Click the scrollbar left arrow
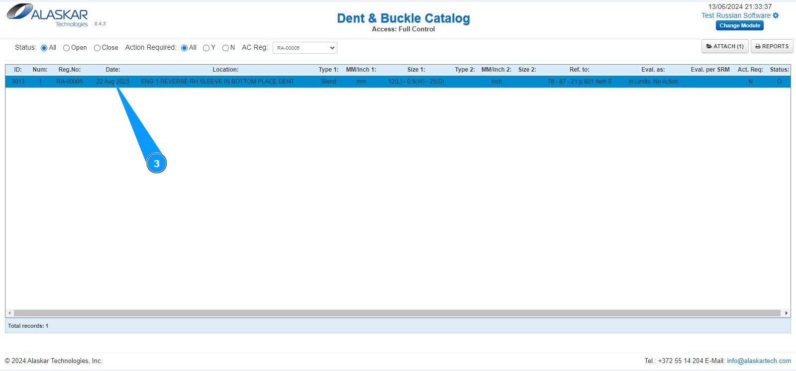Image resolution: width=796 pixels, height=371 pixels. [9, 313]
